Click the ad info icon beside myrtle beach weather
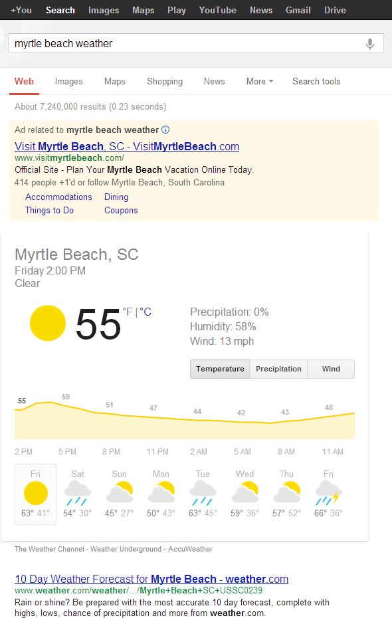 (x=165, y=130)
